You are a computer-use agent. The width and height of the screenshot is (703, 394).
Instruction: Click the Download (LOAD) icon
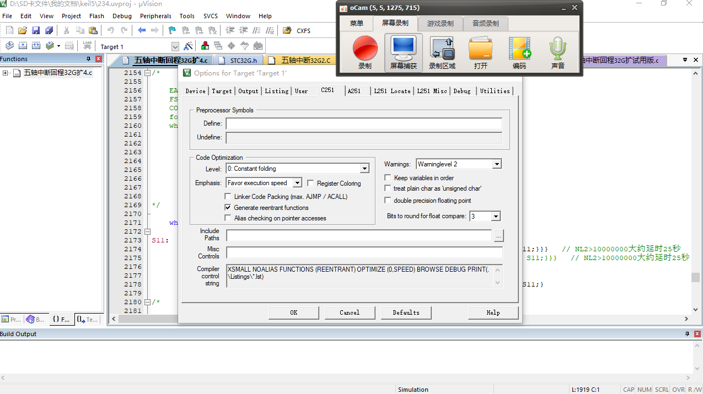click(x=87, y=46)
